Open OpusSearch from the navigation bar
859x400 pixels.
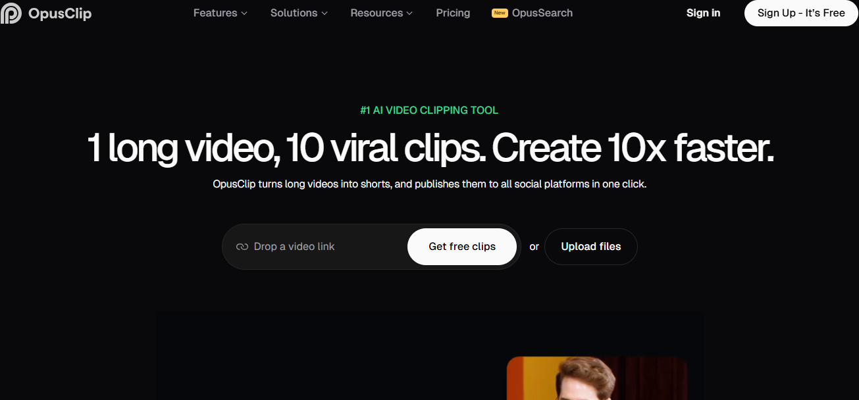pos(542,13)
